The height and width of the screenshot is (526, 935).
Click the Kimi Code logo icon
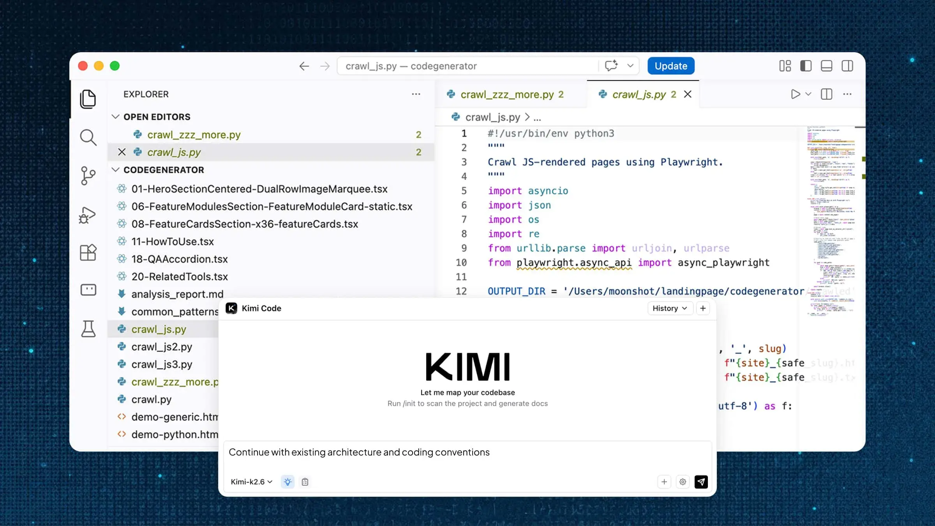tap(231, 308)
